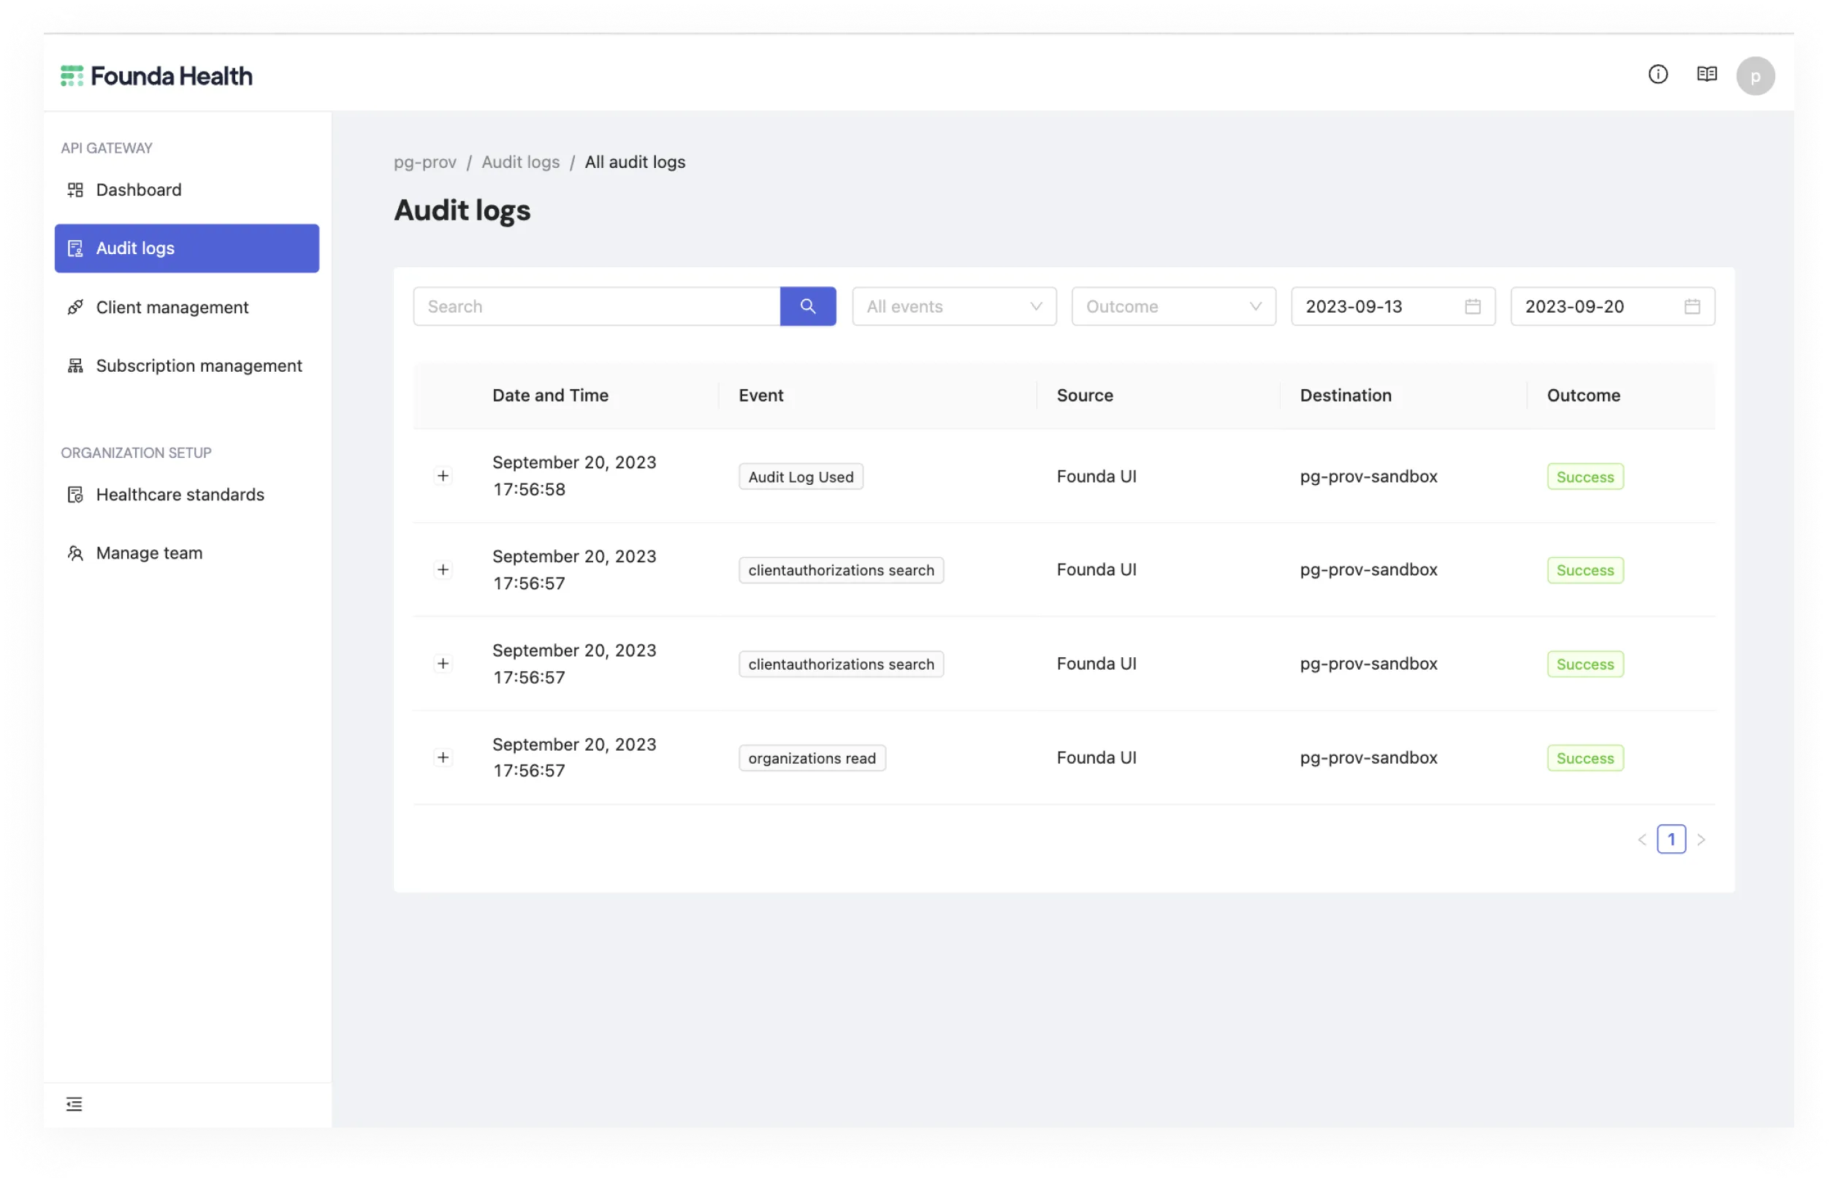This screenshot has width=1838, height=1183.
Task: Click the 2023-09-13 date field
Action: 1392,307
